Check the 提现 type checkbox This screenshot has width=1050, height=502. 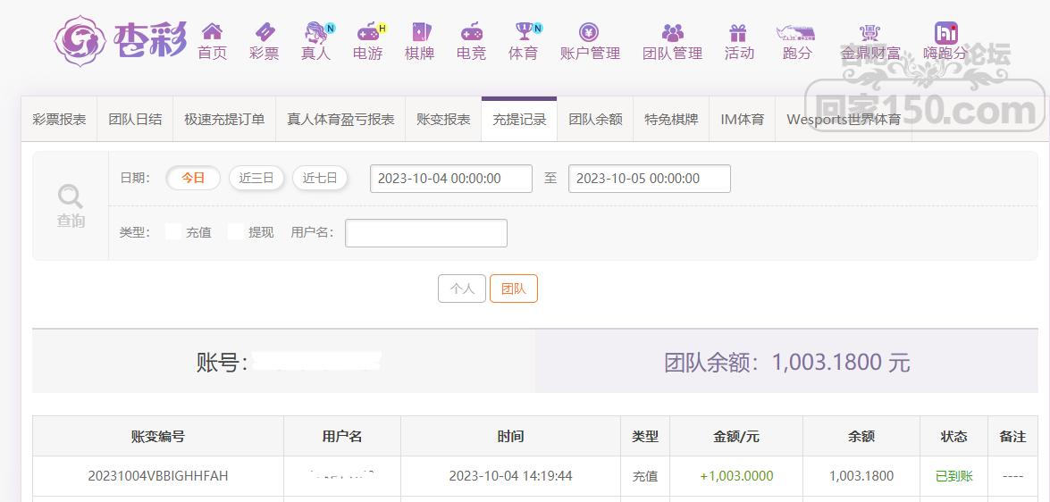pos(236,232)
